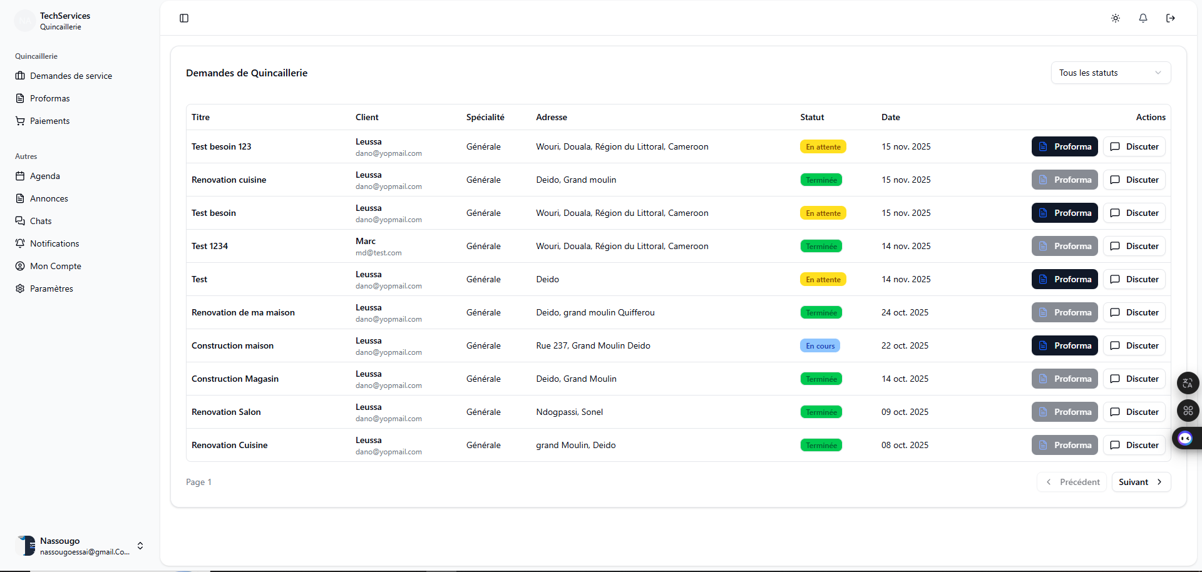Navigate to Paiements in sidebar
Image resolution: width=1202 pixels, height=572 pixels.
coord(49,121)
